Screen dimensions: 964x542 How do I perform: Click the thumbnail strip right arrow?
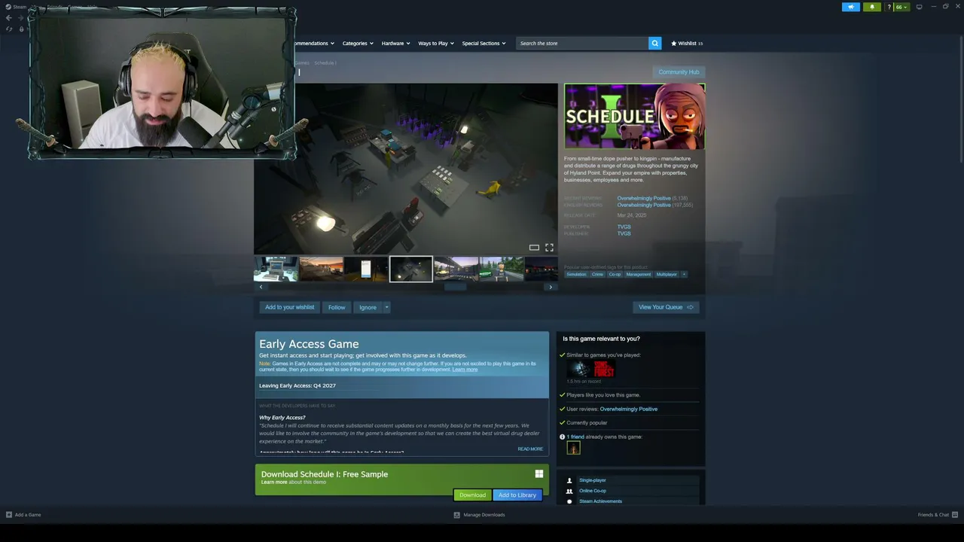(x=551, y=287)
